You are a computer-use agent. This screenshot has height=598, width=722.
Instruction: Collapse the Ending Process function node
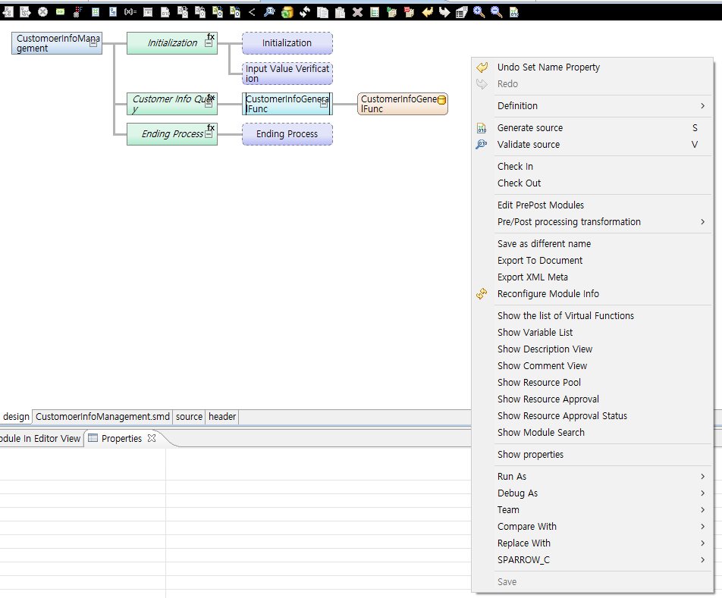209,135
